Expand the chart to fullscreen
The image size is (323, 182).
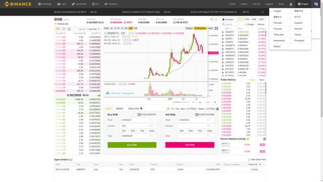(x=217, y=28)
